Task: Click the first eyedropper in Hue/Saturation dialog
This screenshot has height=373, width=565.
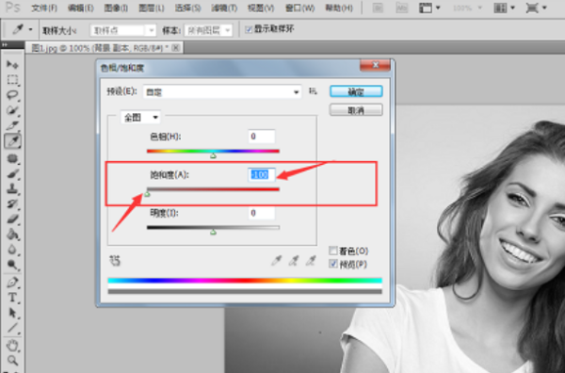Action: tap(276, 260)
